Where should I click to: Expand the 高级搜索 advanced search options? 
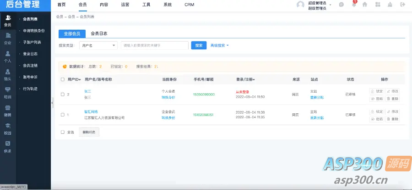pos(219,45)
